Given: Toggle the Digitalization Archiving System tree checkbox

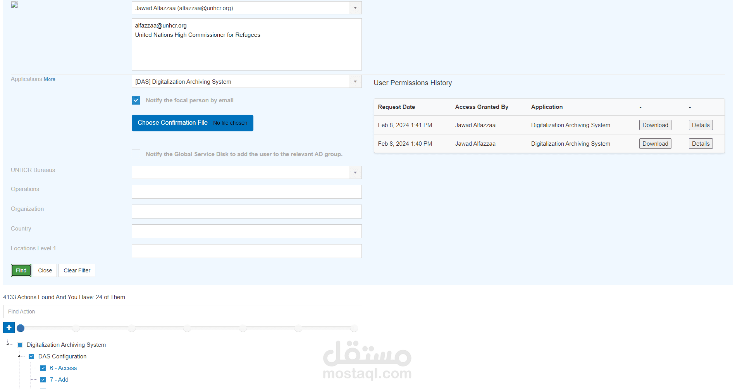Looking at the screenshot, I should coord(20,345).
